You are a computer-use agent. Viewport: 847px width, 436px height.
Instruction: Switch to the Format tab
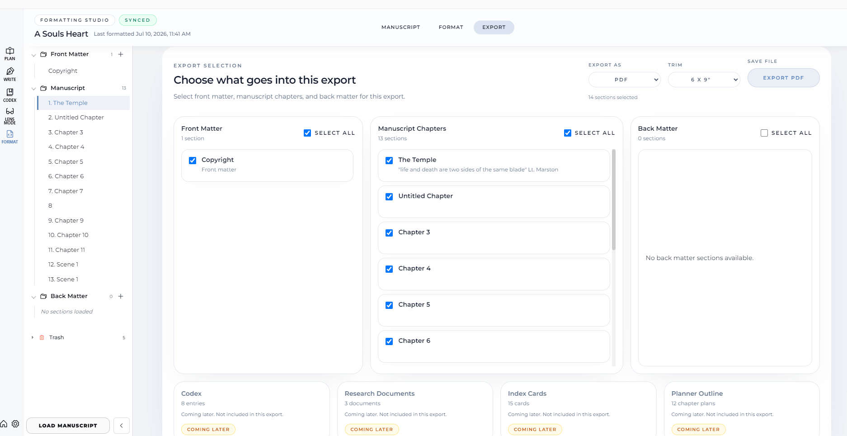point(451,28)
